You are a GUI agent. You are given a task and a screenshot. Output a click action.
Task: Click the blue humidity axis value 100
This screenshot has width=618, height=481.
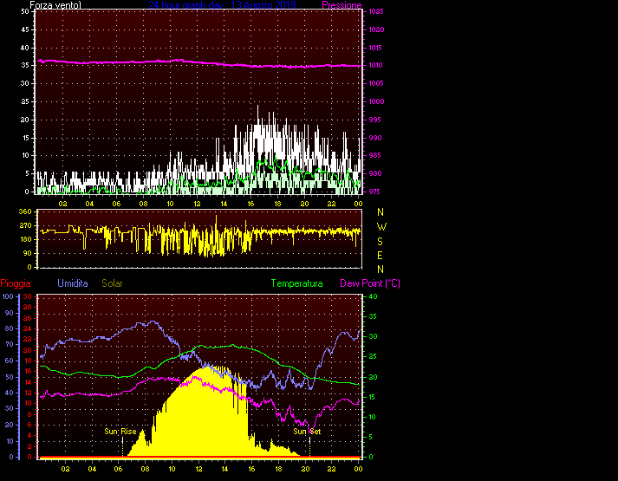pos(8,296)
